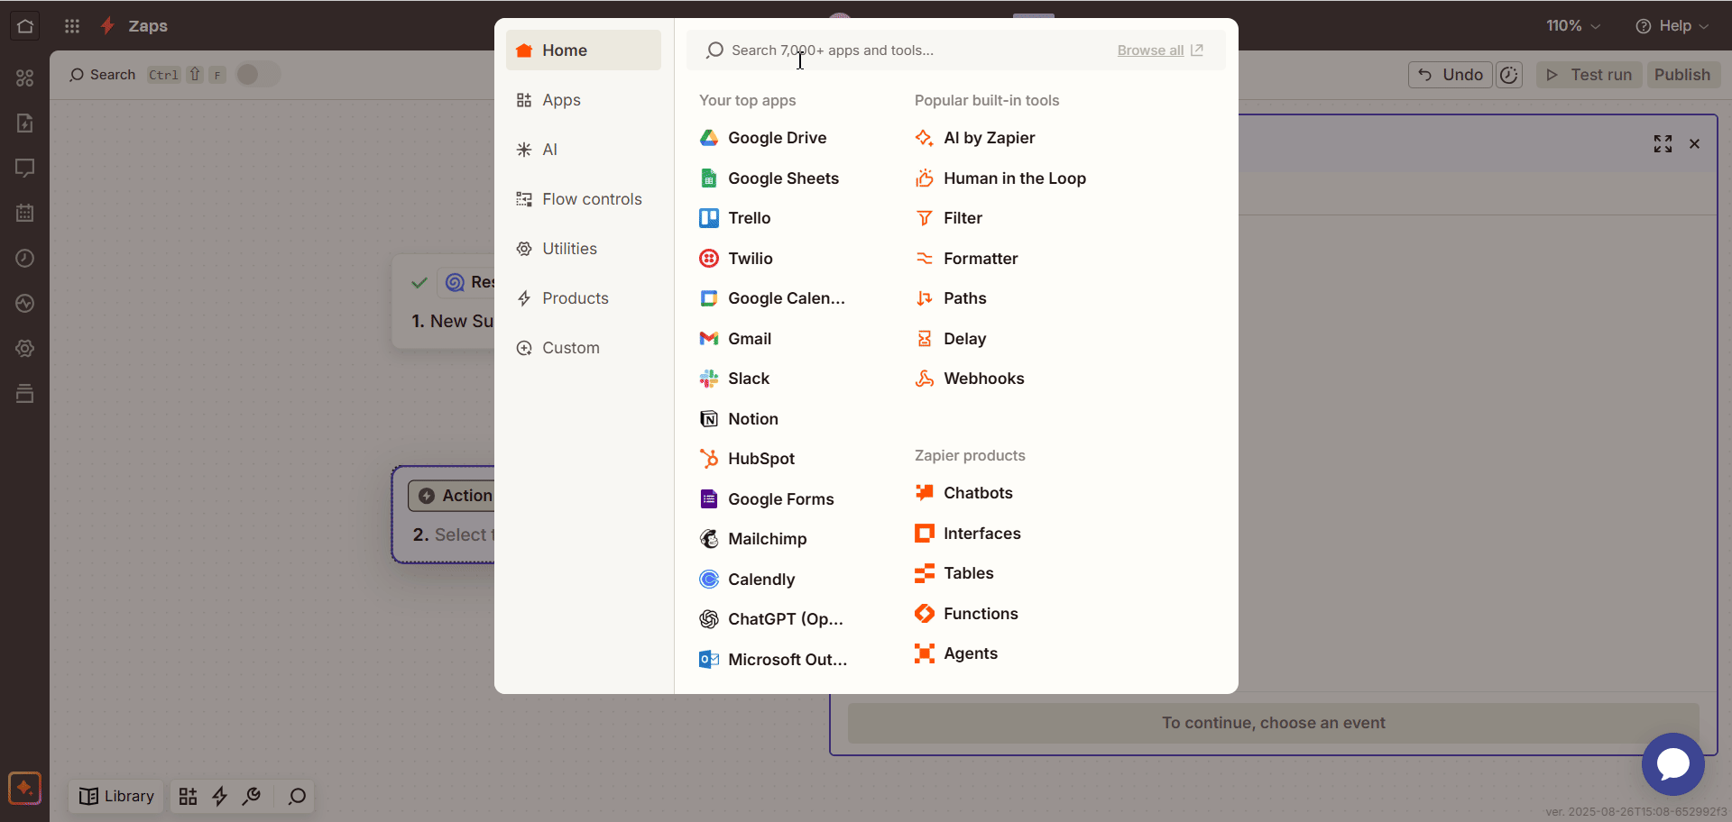Open the apps grid launcher icon

coord(72,25)
